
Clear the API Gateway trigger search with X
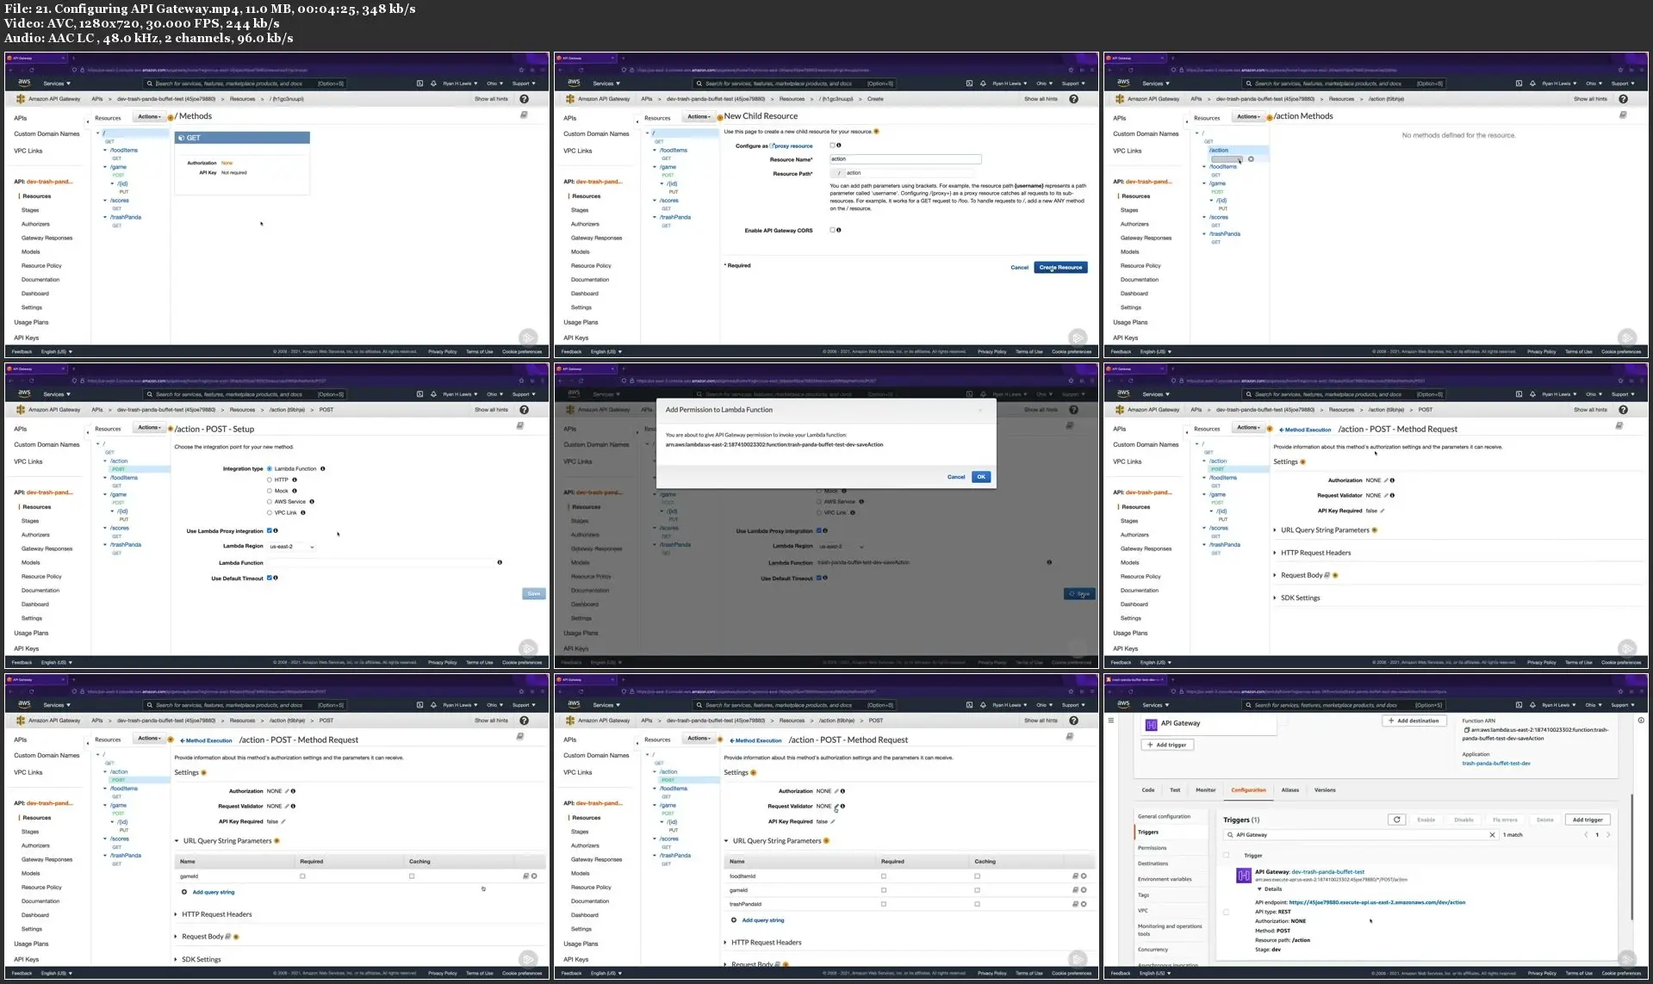point(1492,835)
